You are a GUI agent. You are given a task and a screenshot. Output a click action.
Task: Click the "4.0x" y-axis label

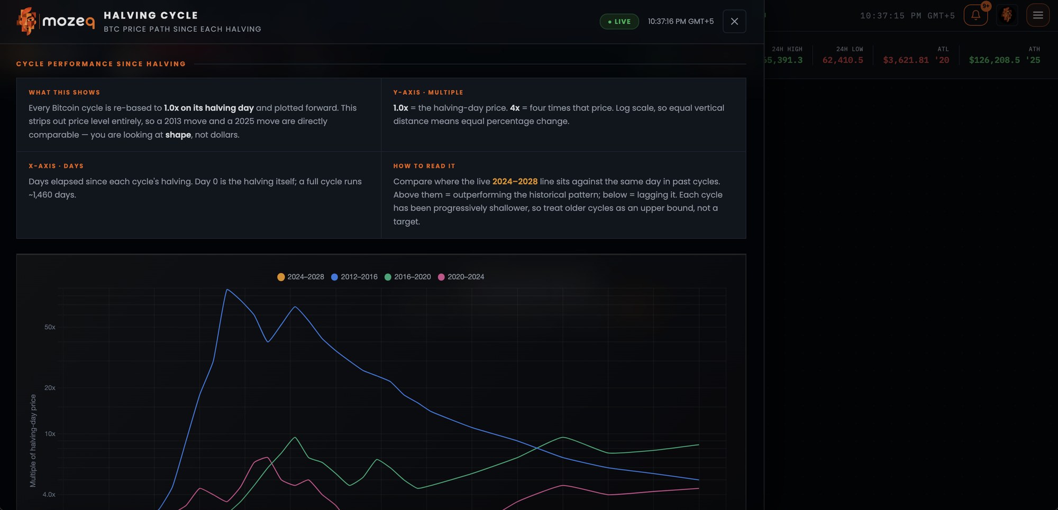[49, 495]
